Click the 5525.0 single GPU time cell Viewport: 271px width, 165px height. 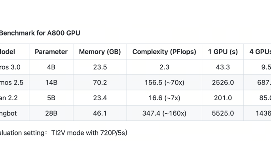point(223,113)
